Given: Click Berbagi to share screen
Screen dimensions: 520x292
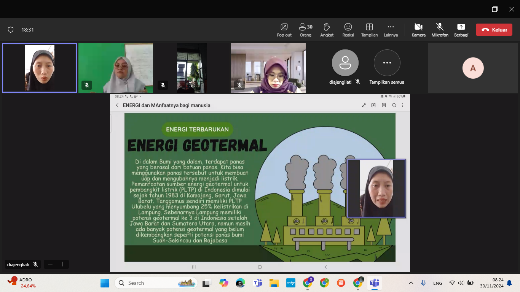Looking at the screenshot, I should (461, 30).
